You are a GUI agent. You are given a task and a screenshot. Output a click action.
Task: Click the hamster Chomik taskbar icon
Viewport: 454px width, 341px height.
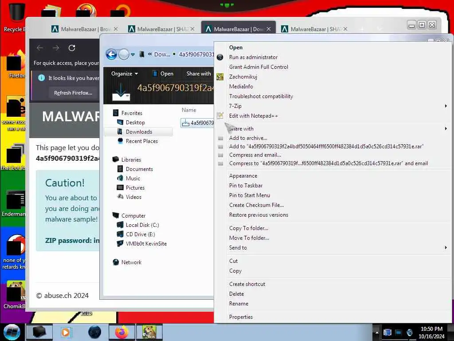click(149, 332)
